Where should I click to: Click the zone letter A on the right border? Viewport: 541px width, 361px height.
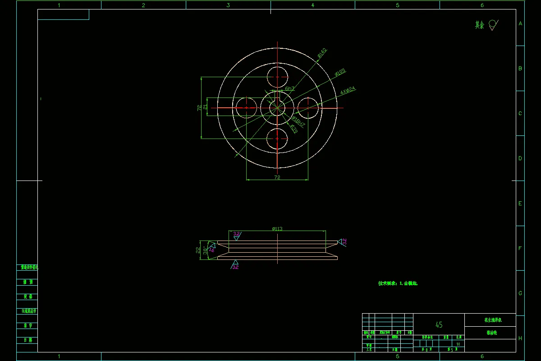click(x=520, y=23)
